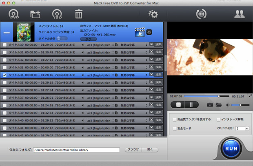The width and height of the screenshot is (253, 166).
Task: Click the subtitle icon in タイトル41 row
Action: click(116, 128)
